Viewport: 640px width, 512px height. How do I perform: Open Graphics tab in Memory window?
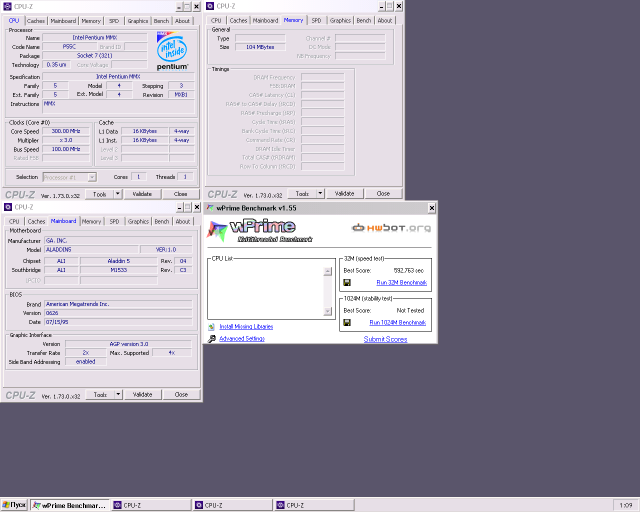[340, 20]
